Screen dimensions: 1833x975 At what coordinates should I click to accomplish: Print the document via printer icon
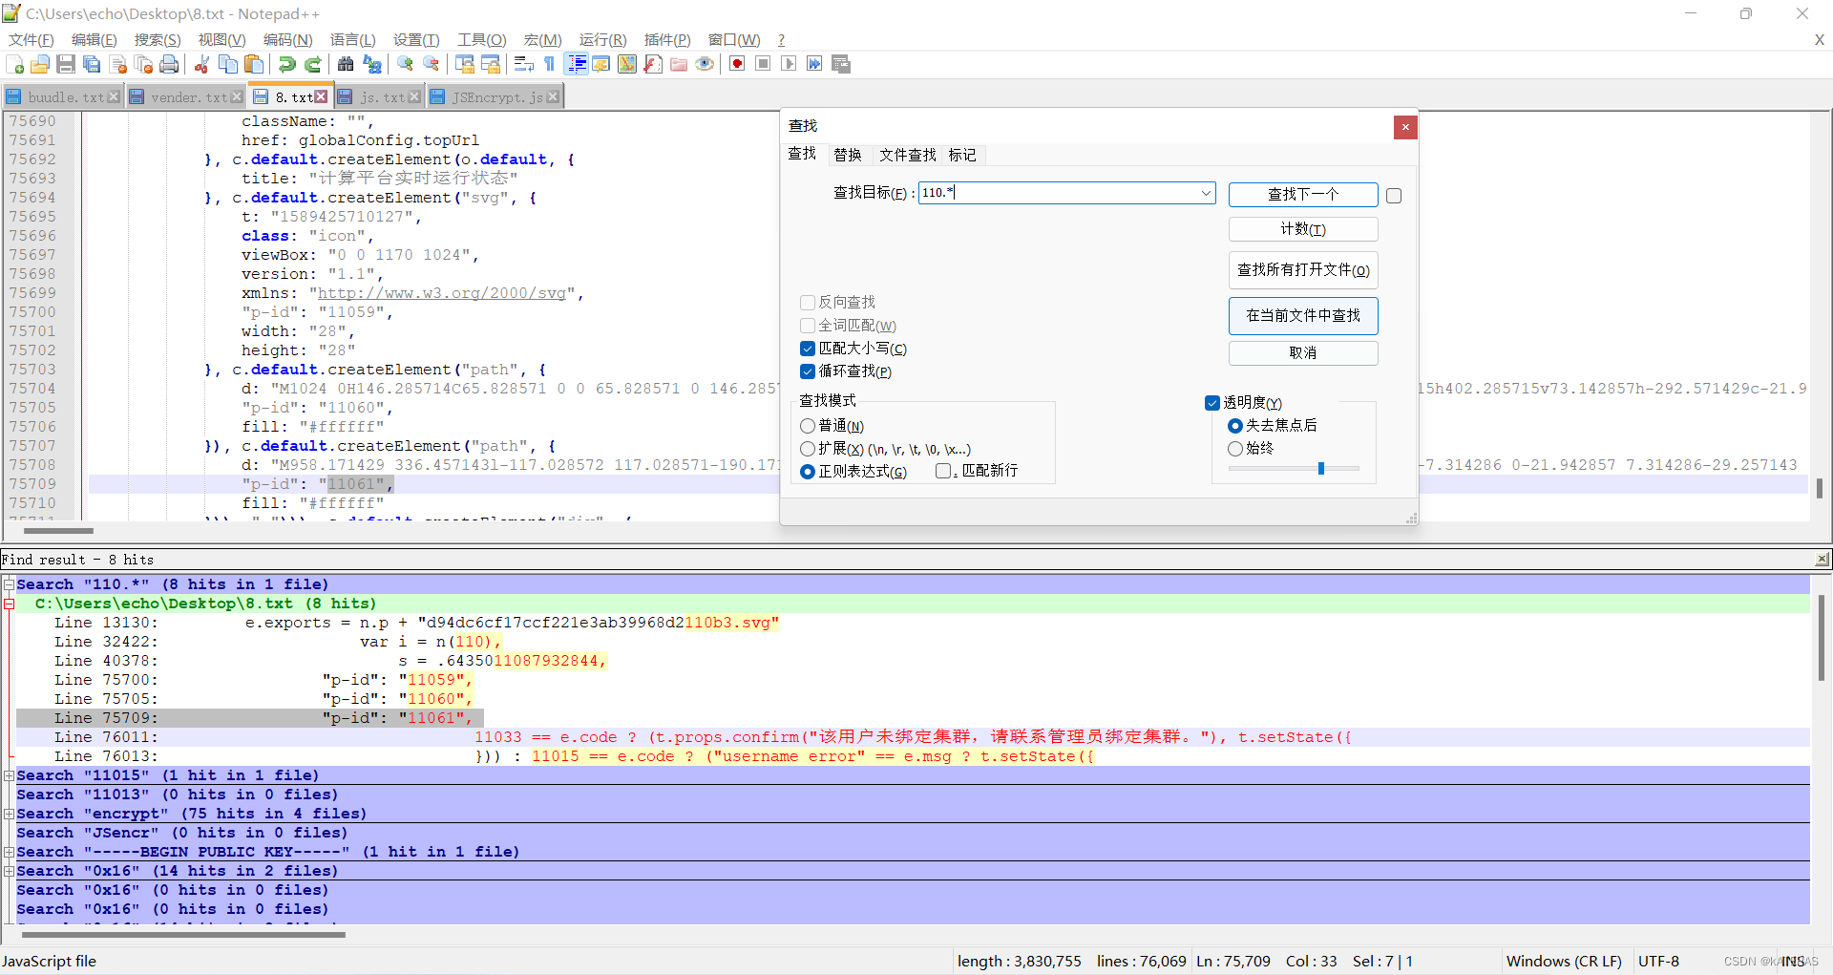tap(170, 64)
